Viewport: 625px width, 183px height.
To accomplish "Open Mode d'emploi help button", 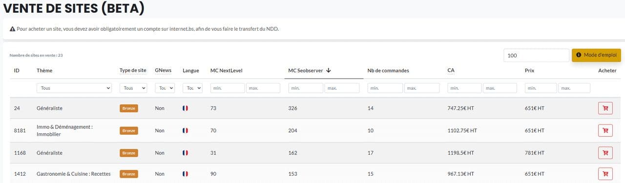I will coord(596,55).
